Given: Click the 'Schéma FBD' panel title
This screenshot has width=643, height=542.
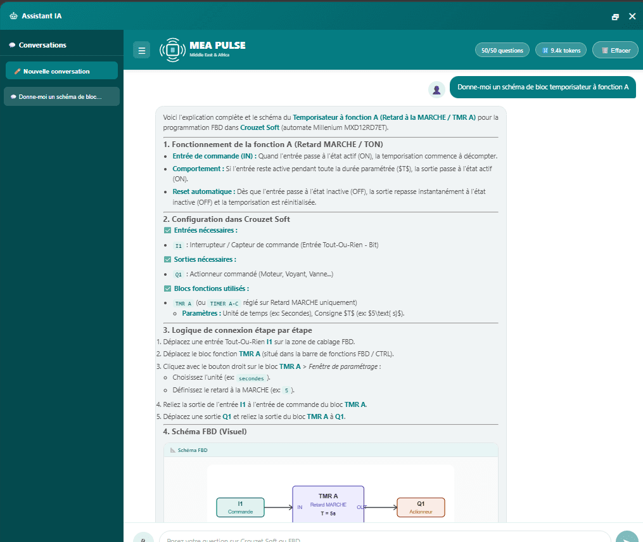Looking at the screenshot, I should click(193, 450).
